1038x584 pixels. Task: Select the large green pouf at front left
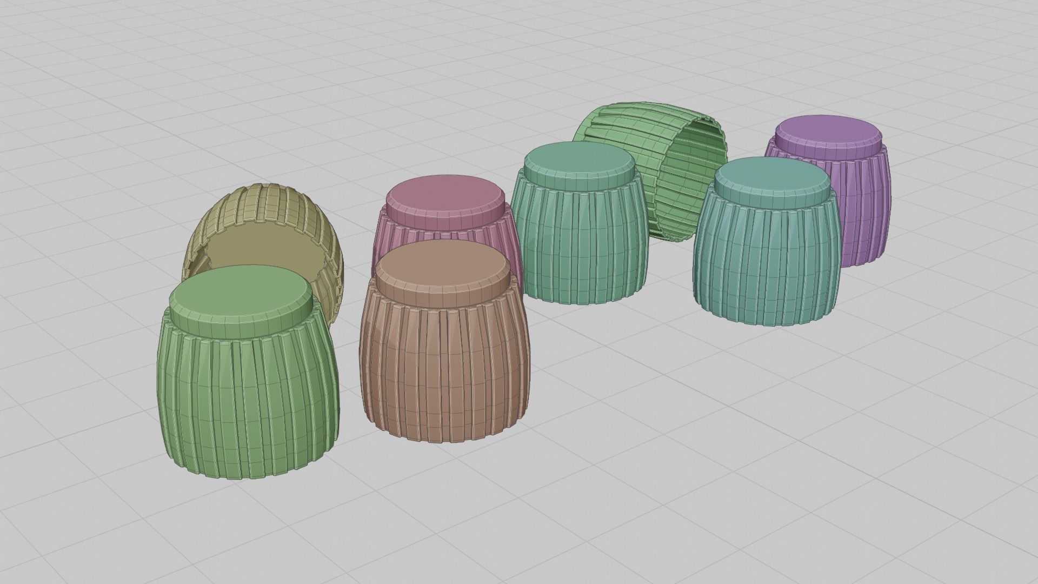pos(248,373)
